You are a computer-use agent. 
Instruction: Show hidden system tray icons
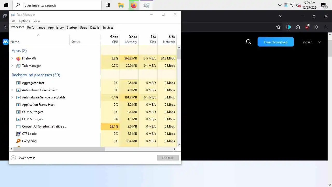click(x=280, y=5)
